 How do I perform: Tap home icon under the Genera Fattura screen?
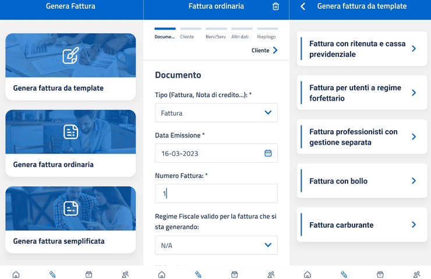[x=16, y=274]
